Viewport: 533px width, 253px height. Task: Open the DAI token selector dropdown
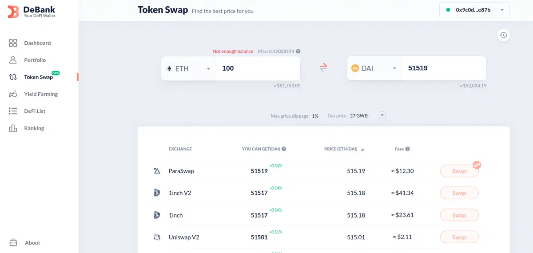[374, 68]
